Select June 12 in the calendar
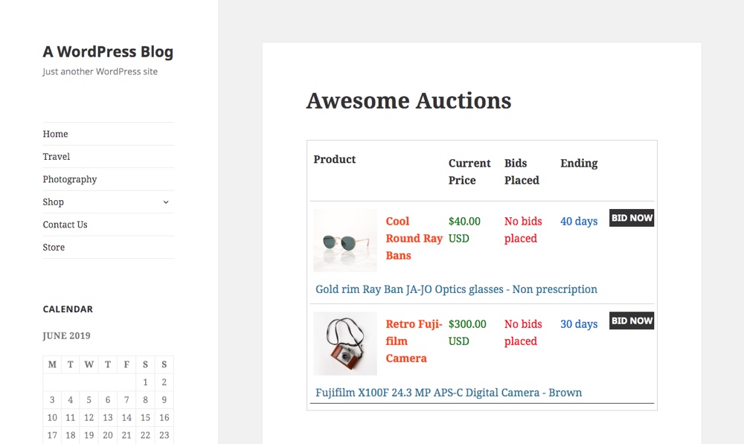This screenshot has width=744, height=444. [89, 417]
